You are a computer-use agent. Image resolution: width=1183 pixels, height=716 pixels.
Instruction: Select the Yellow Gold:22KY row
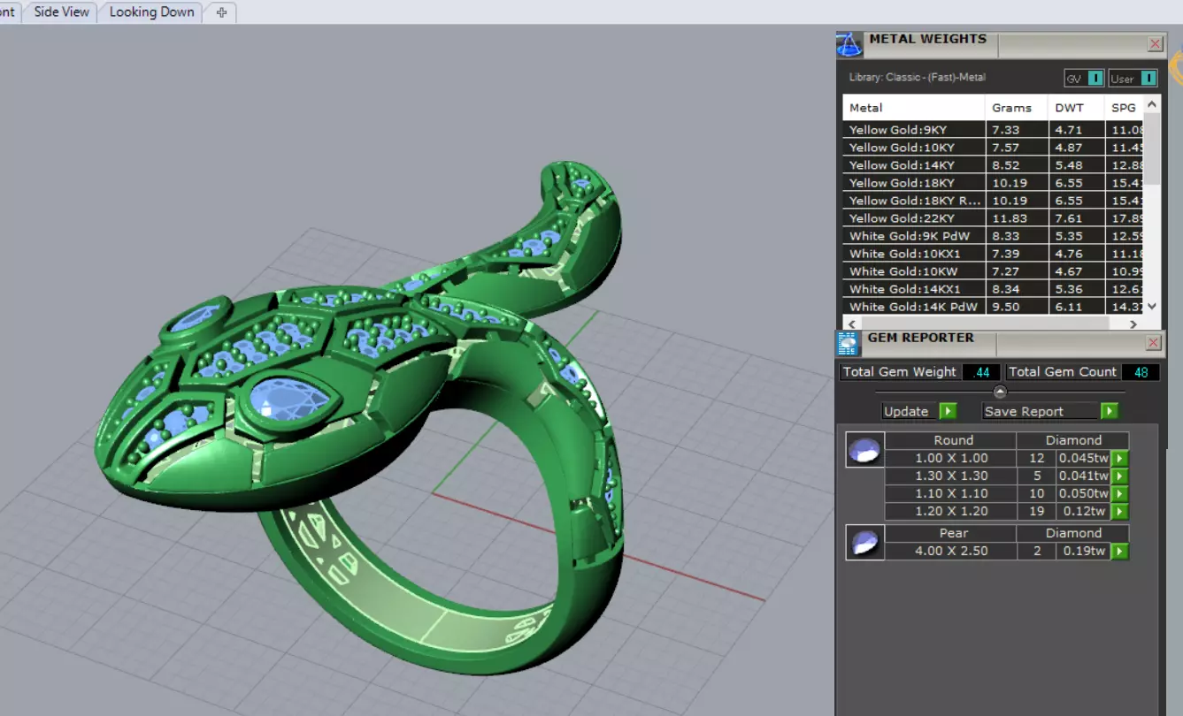click(994, 218)
